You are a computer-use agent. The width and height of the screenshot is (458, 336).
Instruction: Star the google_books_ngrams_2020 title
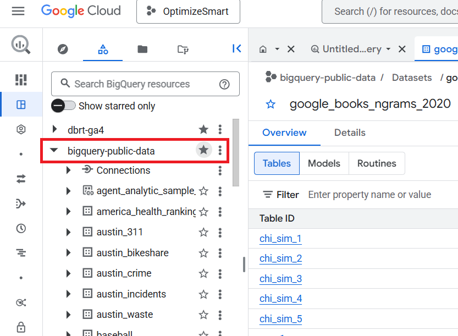click(271, 104)
